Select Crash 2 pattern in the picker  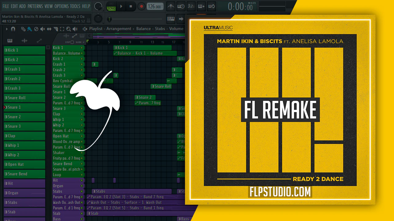(x=24, y=79)
